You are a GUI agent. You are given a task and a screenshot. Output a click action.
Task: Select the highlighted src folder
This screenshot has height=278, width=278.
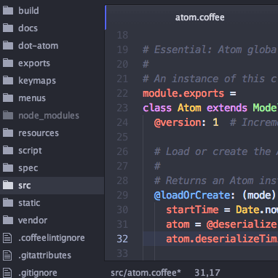coord(52,186)
